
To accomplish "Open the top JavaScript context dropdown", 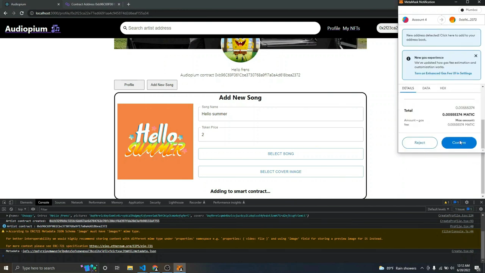I will pyautogui.click(x=22, y=209).
